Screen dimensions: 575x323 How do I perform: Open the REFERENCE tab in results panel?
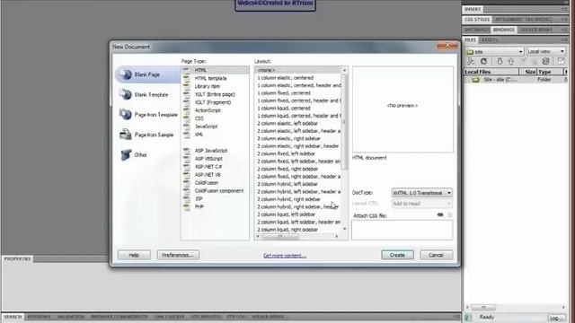(x=40, y=317)
